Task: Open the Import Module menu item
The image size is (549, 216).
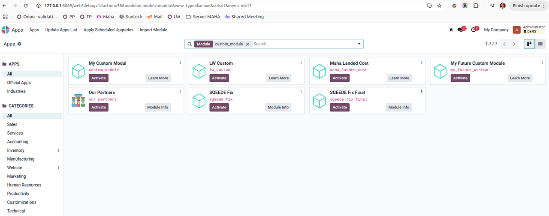Action: point(154,30)
